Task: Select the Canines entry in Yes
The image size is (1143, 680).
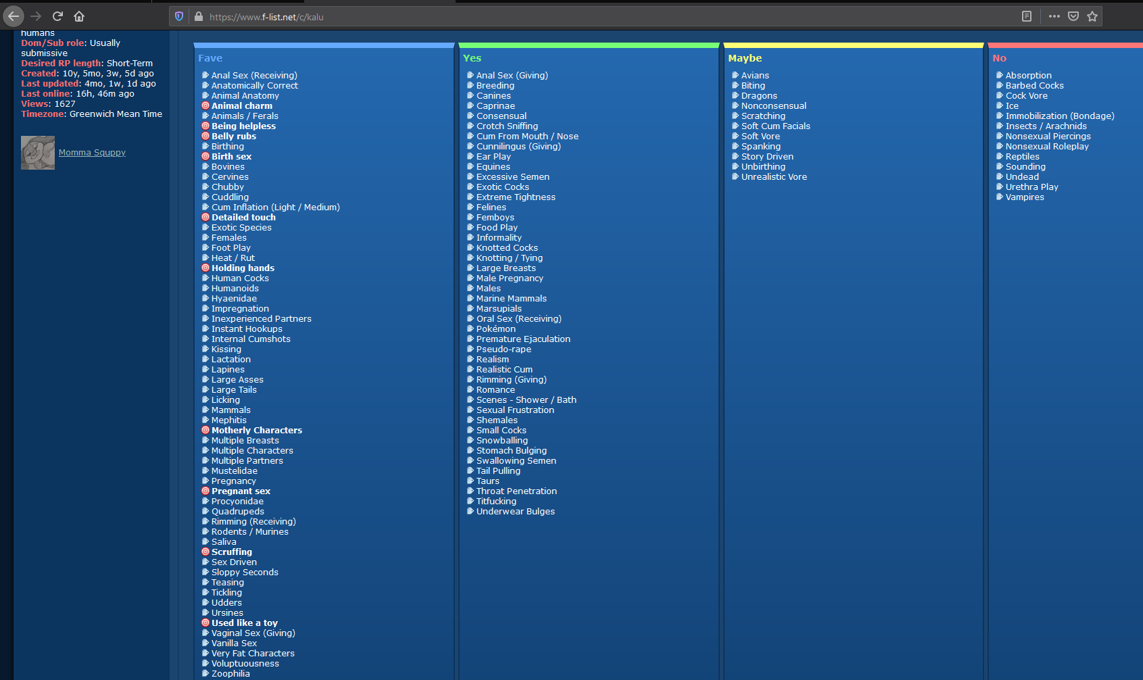Action: click(493, 95)
